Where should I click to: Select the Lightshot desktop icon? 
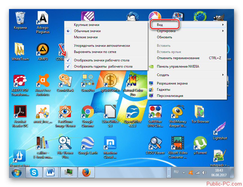(x=220, y=131)
